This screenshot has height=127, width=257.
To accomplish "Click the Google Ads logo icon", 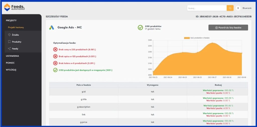I will point(52,28).
